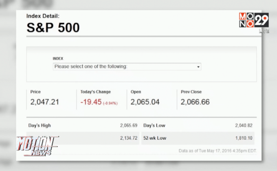The height and width of the screenshot is (171, 277).
Task: Click Today's Change value -19.45
Action: tap(91, 102)
